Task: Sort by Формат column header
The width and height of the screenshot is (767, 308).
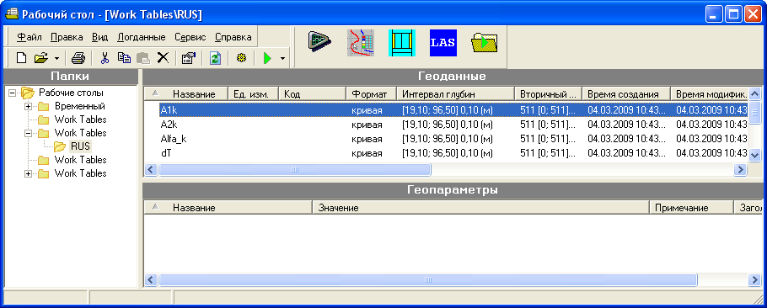Action: pyautogui.click(x=371, y=94)
